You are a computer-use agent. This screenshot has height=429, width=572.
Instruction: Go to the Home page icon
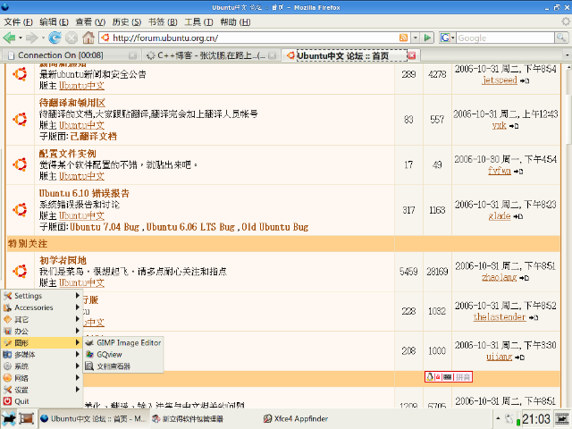tap(88, 38)
